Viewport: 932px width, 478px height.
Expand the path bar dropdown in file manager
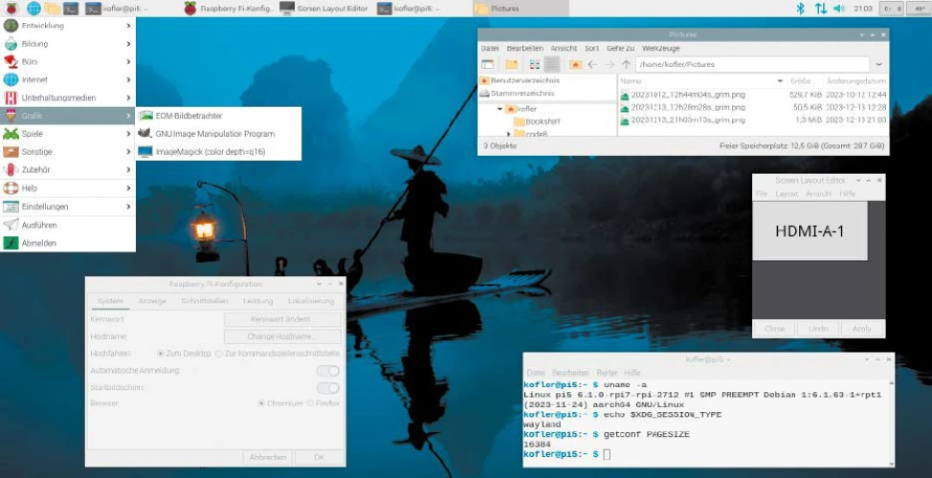click(878, 64)
